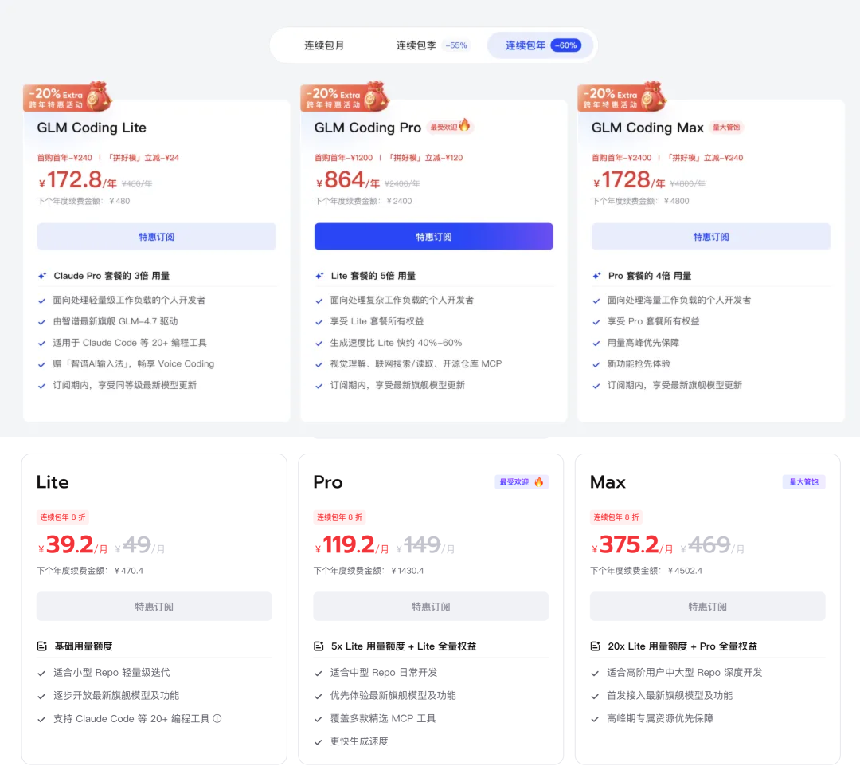Click the 最受欢迎 flame badge beside GLM Coding Pro
Image resolution: width=860 pixels, height=778 pixels.
(450, 127)
